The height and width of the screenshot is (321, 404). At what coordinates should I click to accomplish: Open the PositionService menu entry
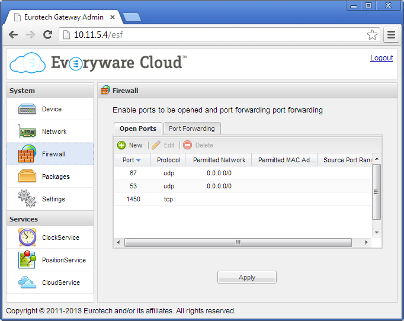[50, 259]
